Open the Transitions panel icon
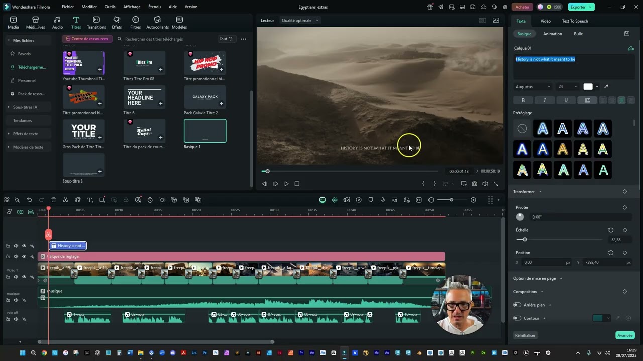This screenshot has height=361, width=643. 96,23
